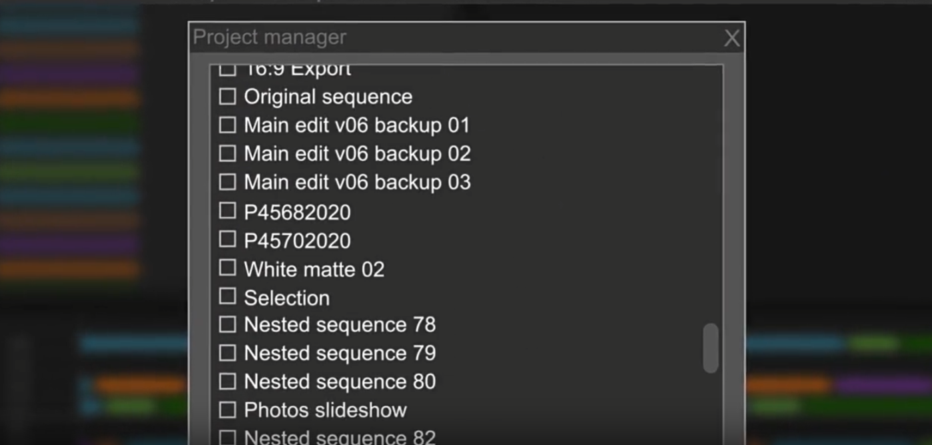Tick the Nested sequence 82 checkbox
The width and height of the screenshot is (932, 445).
(x=228, y=438)
